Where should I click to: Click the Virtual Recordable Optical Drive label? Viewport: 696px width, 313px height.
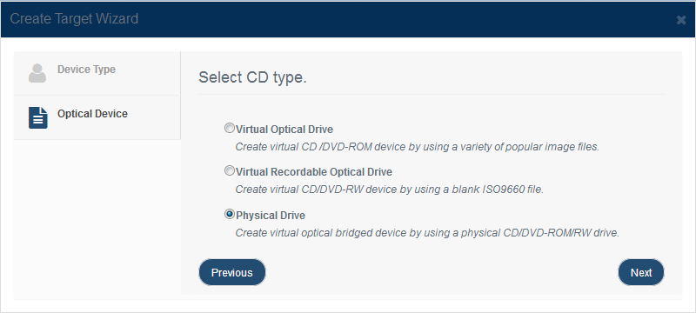[314, 171]
